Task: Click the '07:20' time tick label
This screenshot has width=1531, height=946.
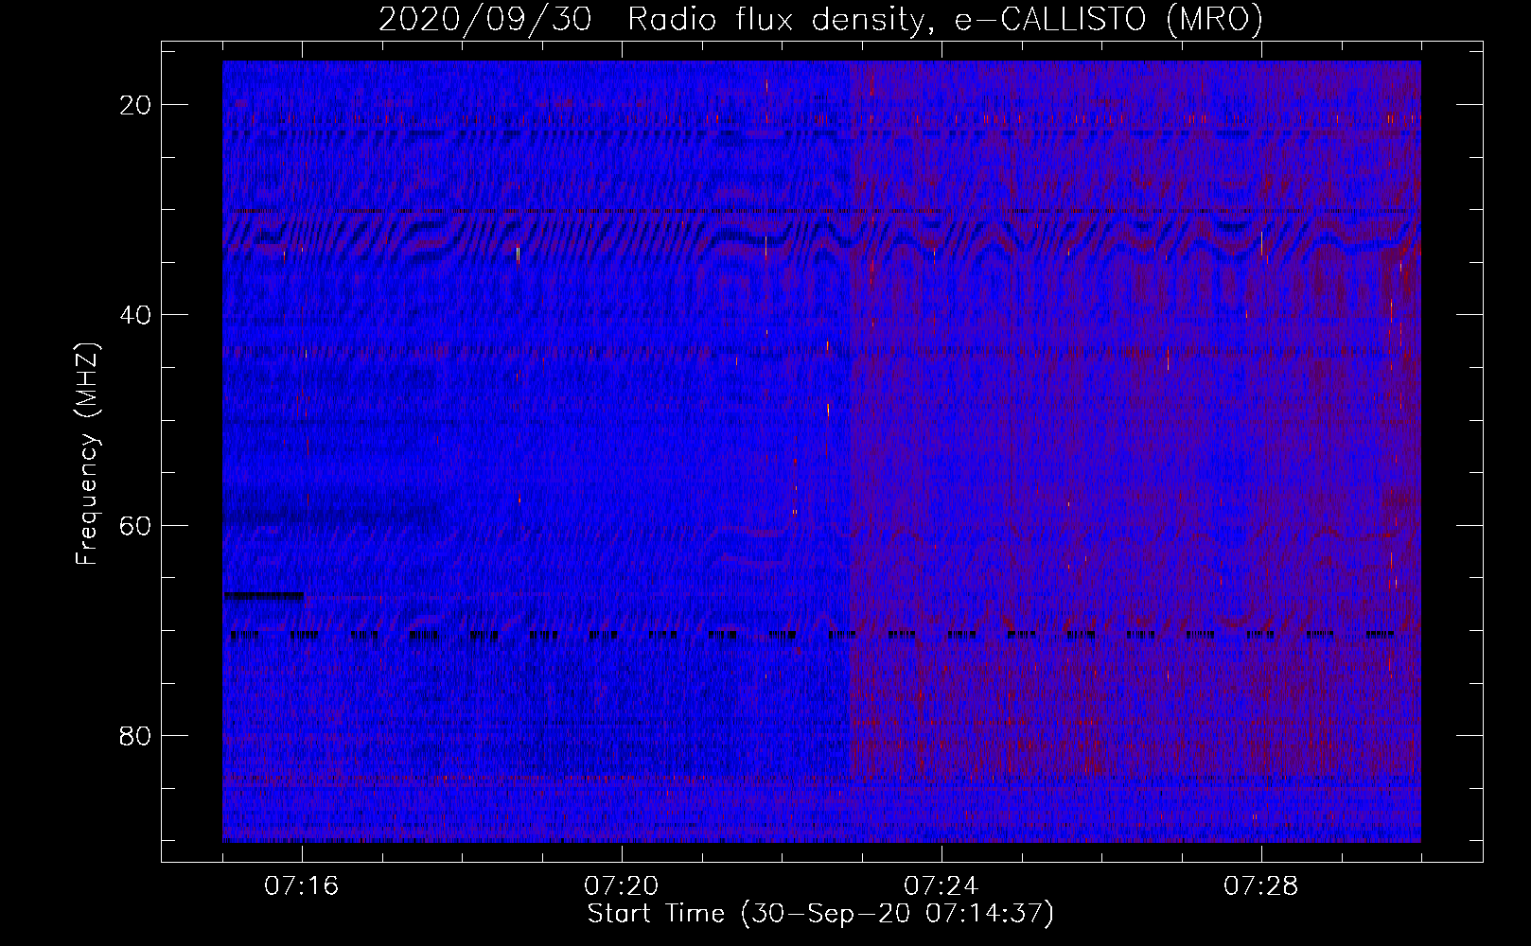Action: [622, 886]
